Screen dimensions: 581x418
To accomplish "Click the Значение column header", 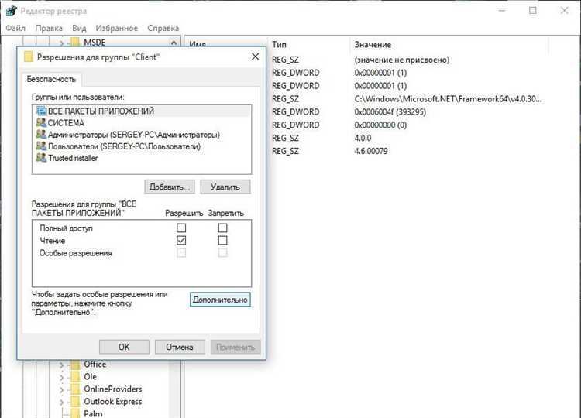I will pyautogui.click(x=373, y=45).
